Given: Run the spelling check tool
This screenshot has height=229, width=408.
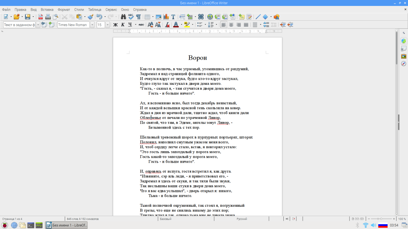Looking at the screenshot, I should click(x=131, y=17).
